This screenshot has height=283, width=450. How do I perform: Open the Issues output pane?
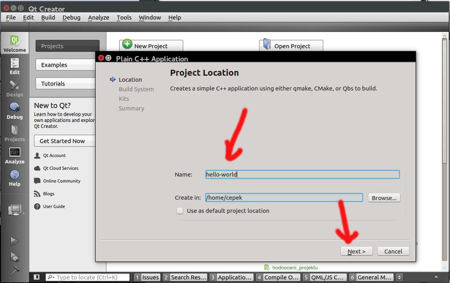click(x=147, y=277)
